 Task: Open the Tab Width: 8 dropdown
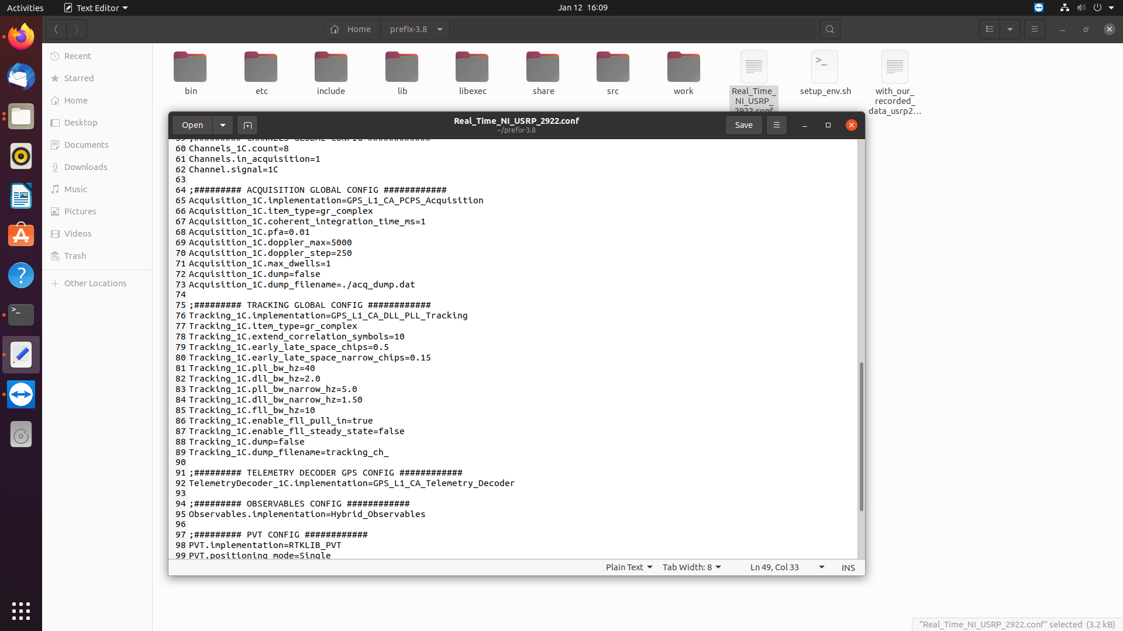click(691, 567)
